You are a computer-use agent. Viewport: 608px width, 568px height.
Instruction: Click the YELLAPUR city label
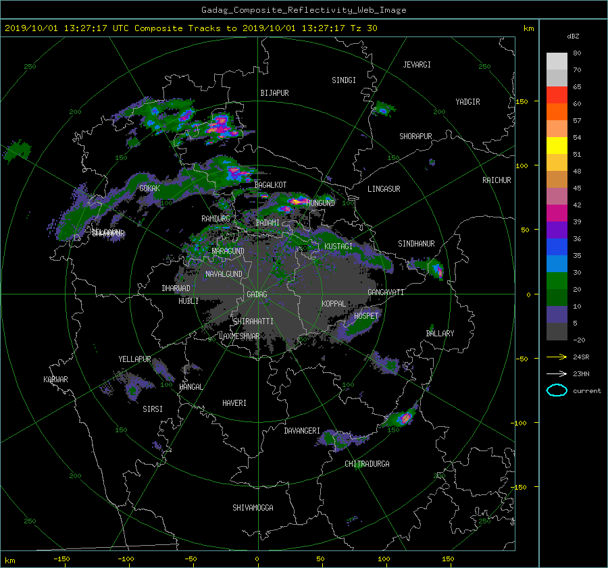(134, 359)
